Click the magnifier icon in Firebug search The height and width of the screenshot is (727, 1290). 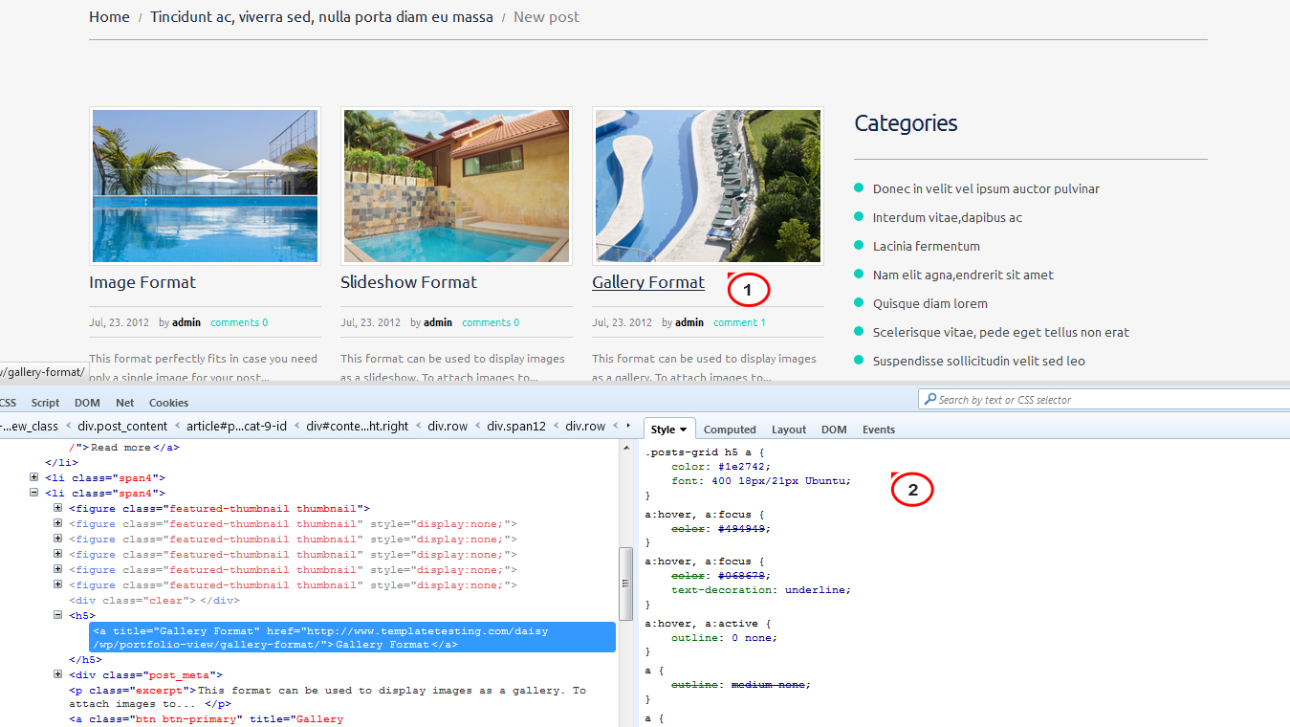929,400
